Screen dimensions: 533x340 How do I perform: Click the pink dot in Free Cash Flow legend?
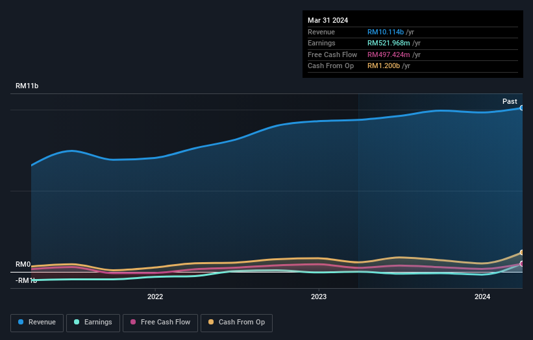pos(133,322)
